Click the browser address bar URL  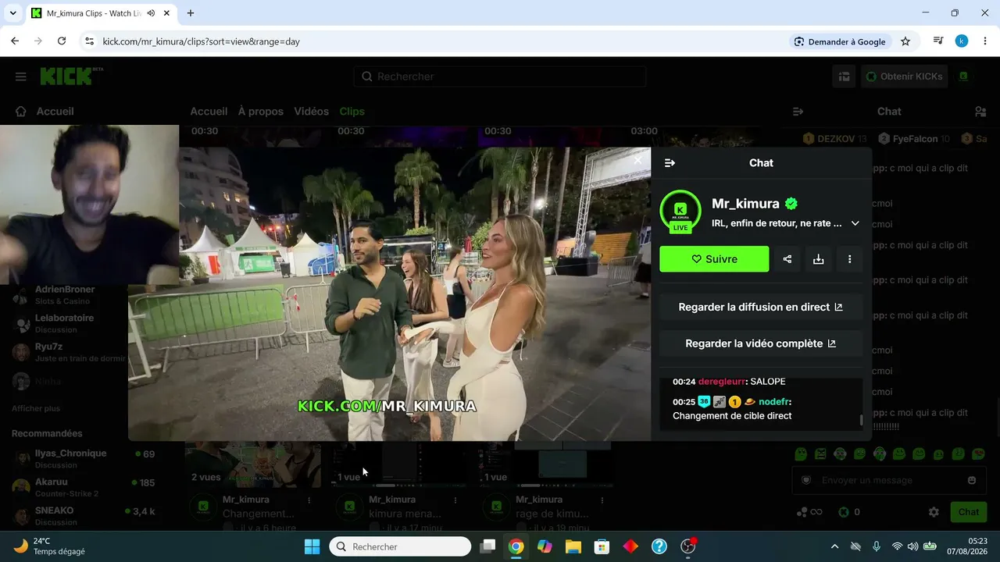[202, 41]
